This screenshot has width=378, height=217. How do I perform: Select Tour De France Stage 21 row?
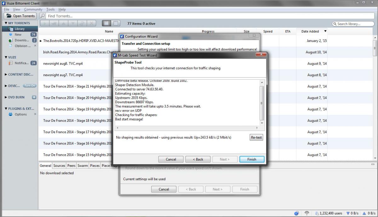tap(206, 86)
